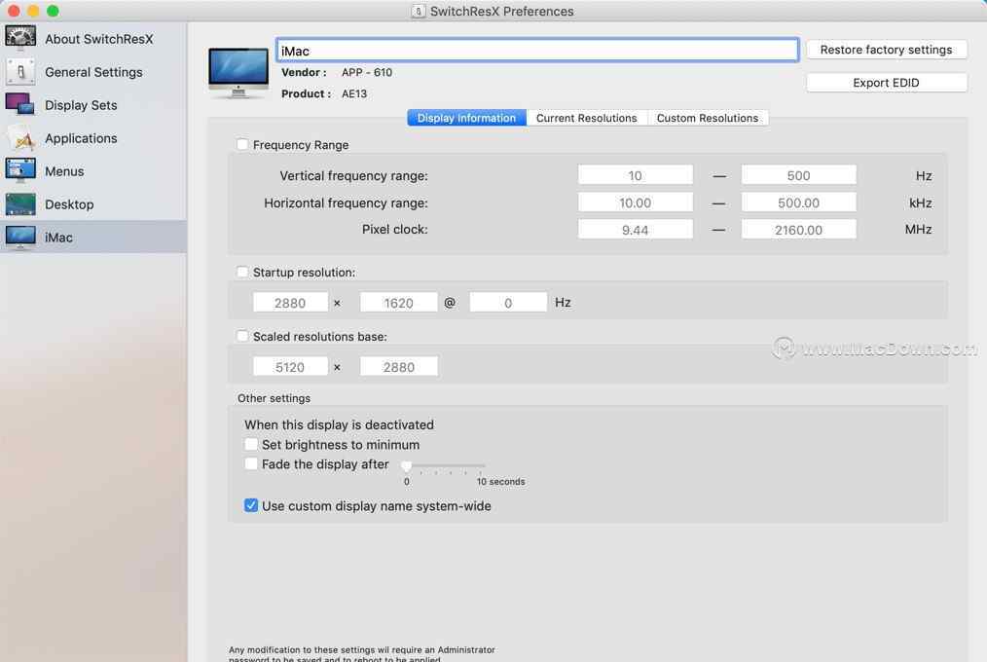Enable Scaled resolutions base checkbox

(242, 336)
